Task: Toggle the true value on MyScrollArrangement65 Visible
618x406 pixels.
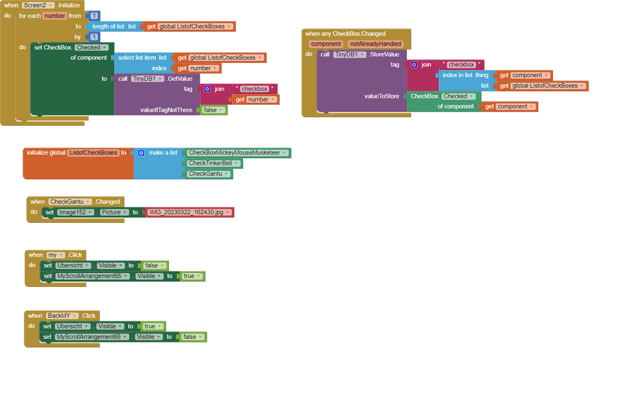Action: pos(192,275)
